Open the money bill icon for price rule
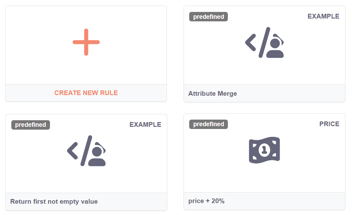 (264, 150)
